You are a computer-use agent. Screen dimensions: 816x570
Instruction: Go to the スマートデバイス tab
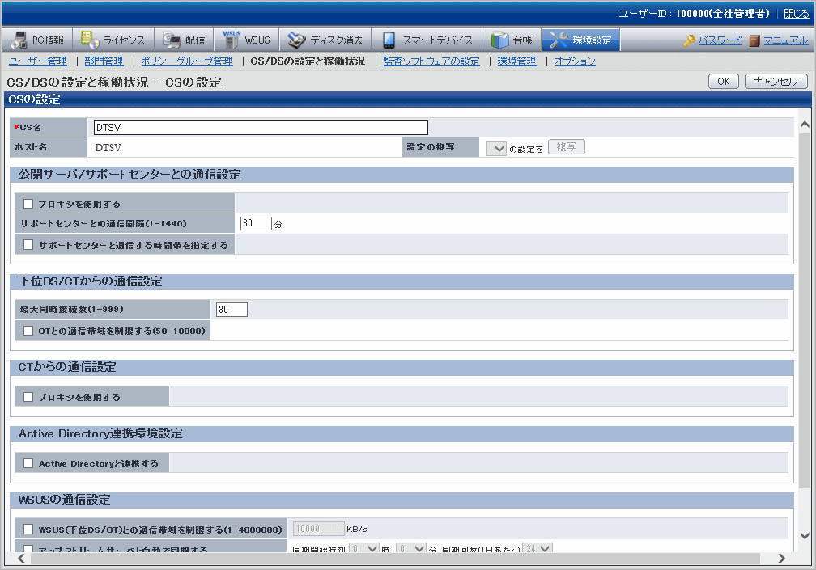coord(427,40)
